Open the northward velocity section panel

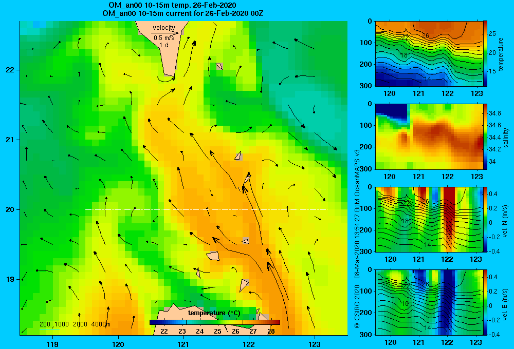[x=429, y=220]
